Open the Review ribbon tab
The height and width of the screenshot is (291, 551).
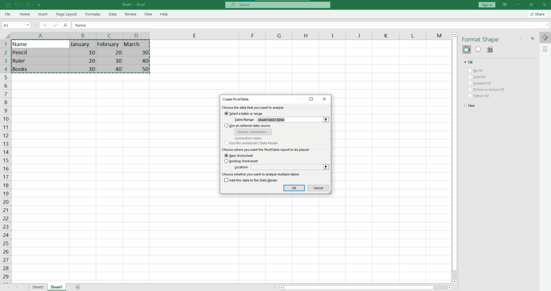click(130, 14)
